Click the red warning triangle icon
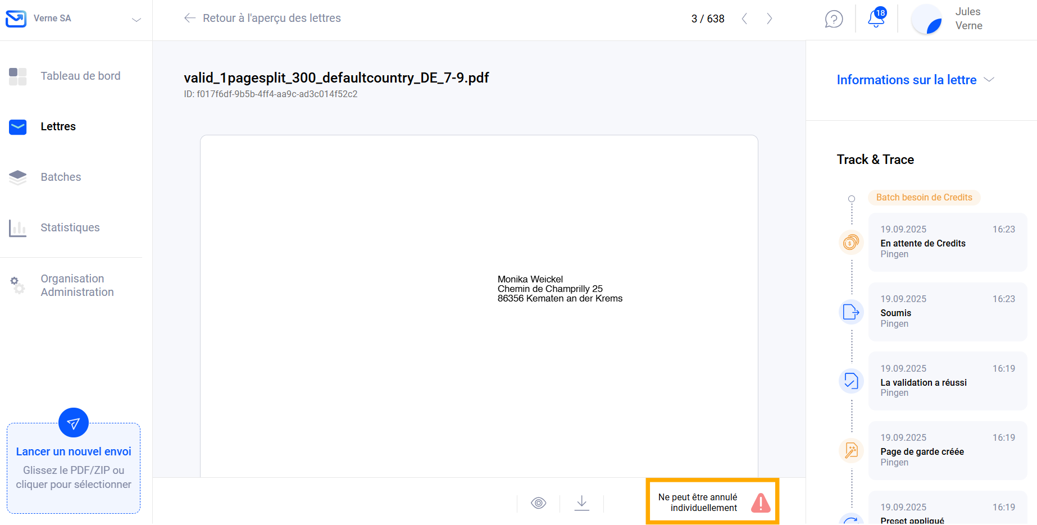1037x525 pixels. (x=761, y=503)
